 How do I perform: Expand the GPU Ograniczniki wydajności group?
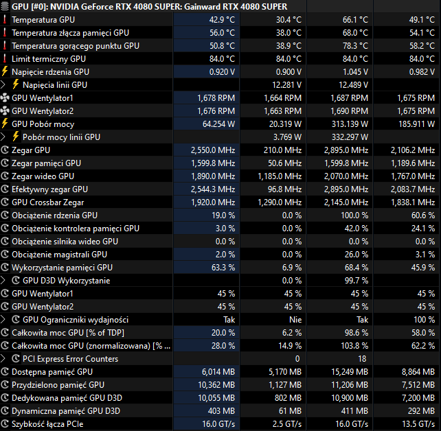(3, 319)
